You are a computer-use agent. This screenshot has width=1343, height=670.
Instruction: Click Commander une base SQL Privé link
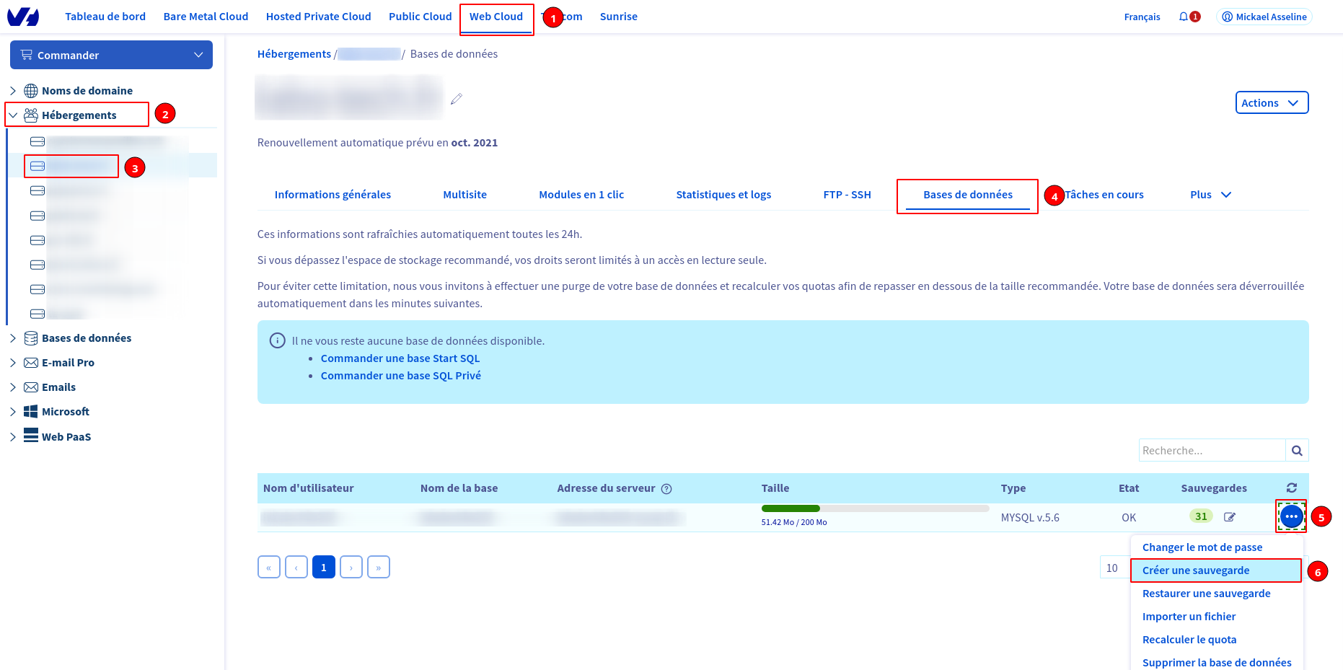click(400, 376)
